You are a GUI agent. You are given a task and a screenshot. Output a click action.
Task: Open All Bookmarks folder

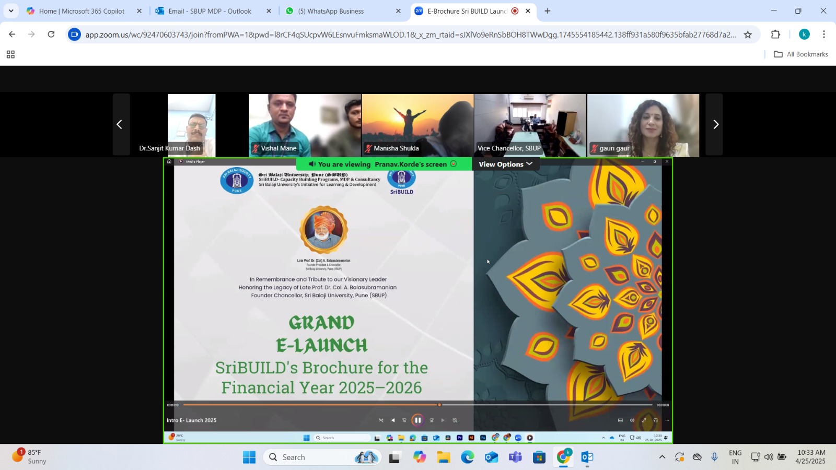click(801, 54)
